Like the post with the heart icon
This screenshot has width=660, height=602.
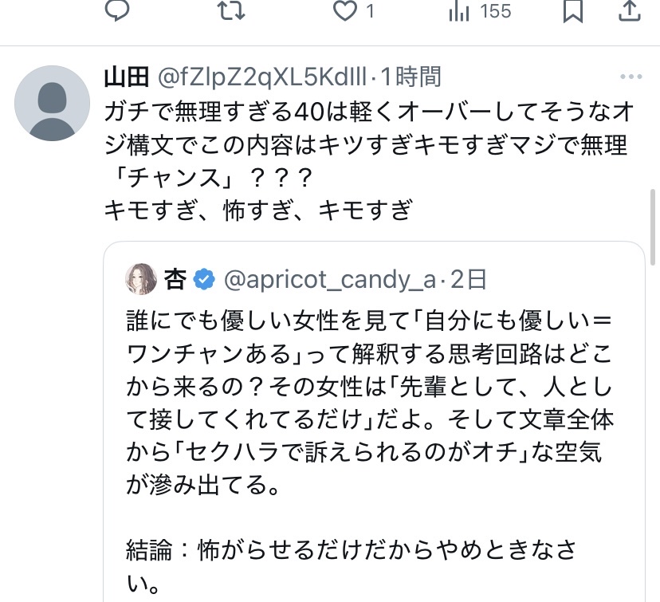tap(344, 10)
